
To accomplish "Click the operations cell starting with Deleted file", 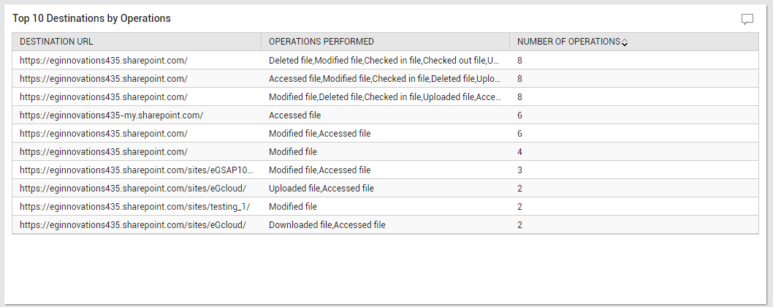I will click(x=384, y=60).
